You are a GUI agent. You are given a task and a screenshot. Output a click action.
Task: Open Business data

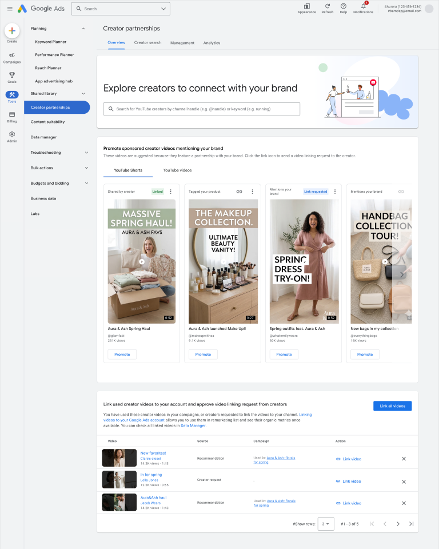[x=43, y=198]
